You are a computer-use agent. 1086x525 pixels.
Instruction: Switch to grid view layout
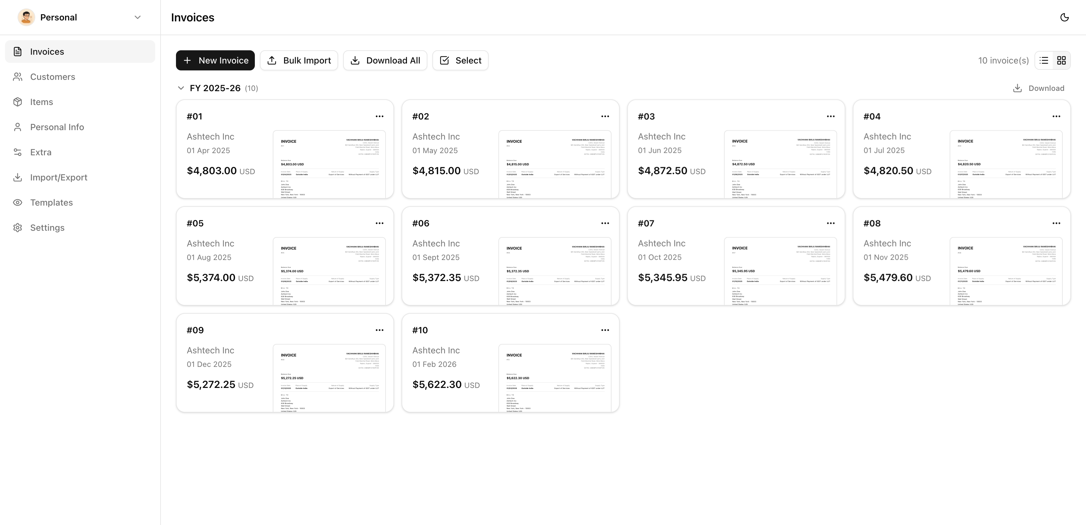click(1061, 60)
